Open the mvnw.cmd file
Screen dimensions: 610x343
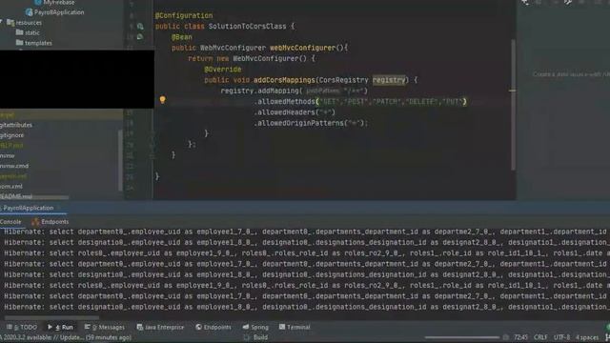[14, 166]
